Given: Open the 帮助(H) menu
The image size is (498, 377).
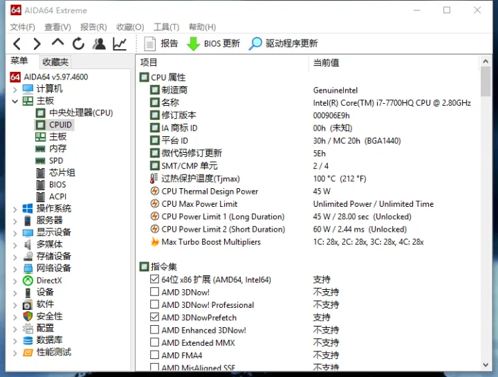Looking at the screenshot, I should 202,27.
